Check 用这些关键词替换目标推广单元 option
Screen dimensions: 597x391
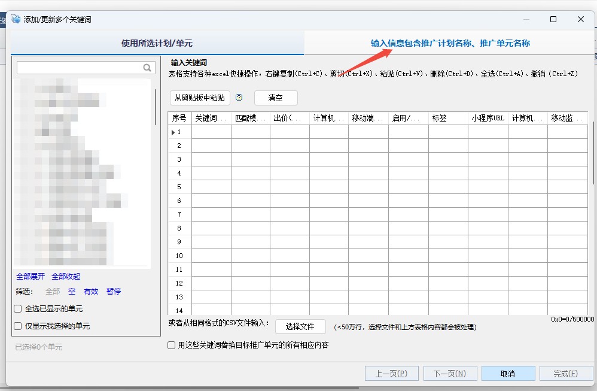pos(172,345)
